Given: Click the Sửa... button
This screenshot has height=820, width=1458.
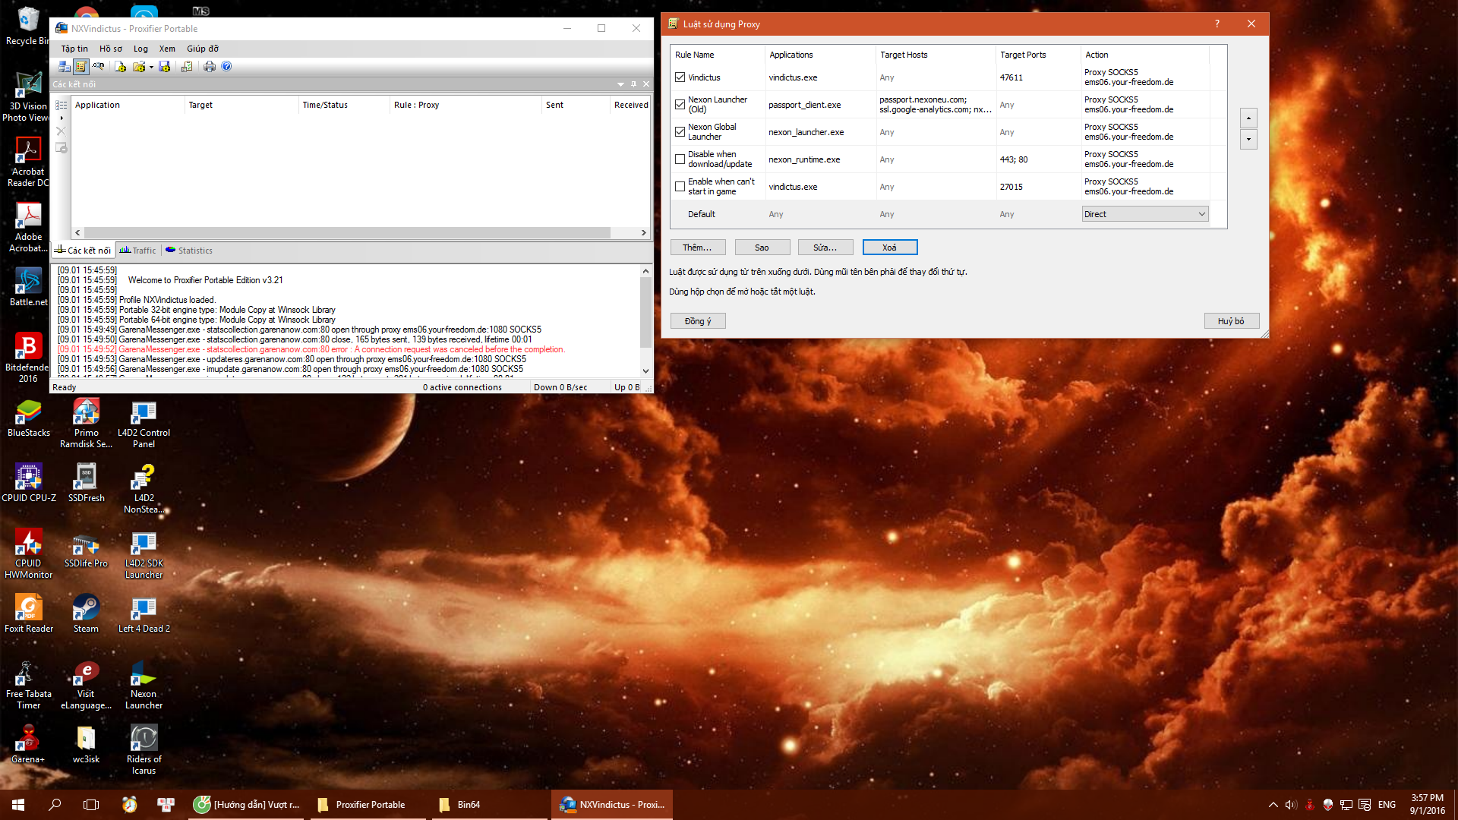Looking at the screenshot, I should [x=825, y=248].
